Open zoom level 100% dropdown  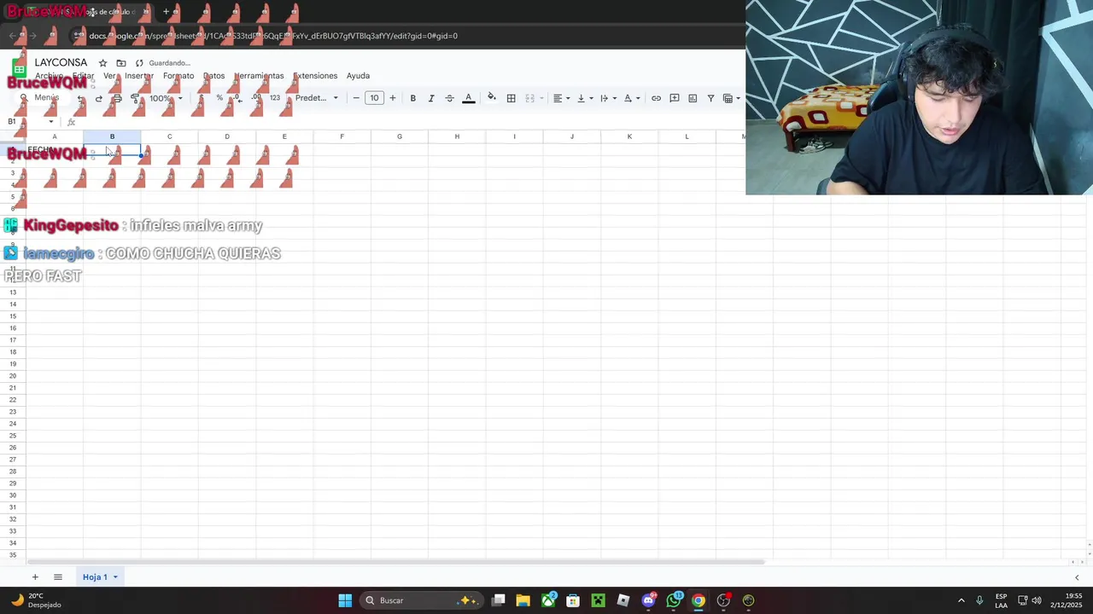166,98
